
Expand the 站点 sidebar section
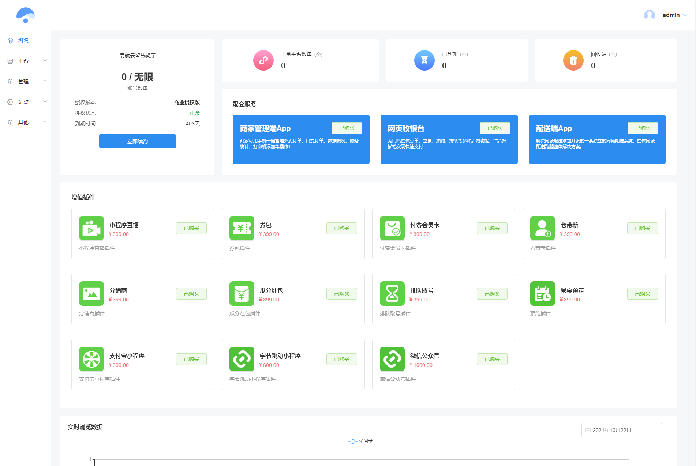tap(23, 102)
